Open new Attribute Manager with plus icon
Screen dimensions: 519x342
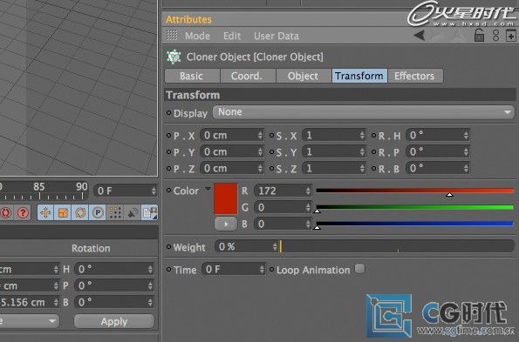tap(511, 36)
